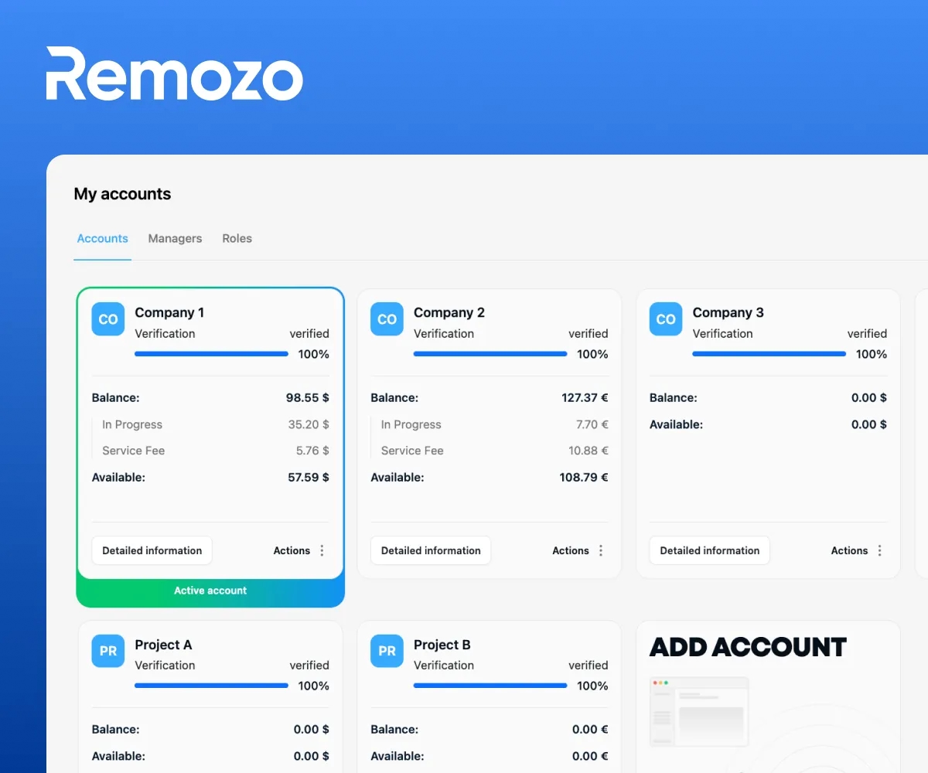Click the 127.37 € balance value
Screen dimensions: 928x773
point(585,398)
